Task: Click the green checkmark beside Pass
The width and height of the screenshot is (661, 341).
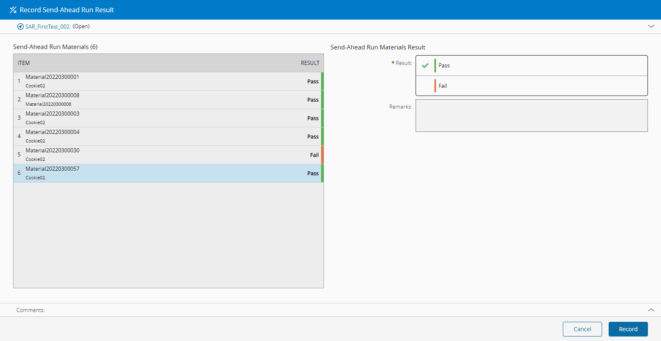Action: click(425, 65)
